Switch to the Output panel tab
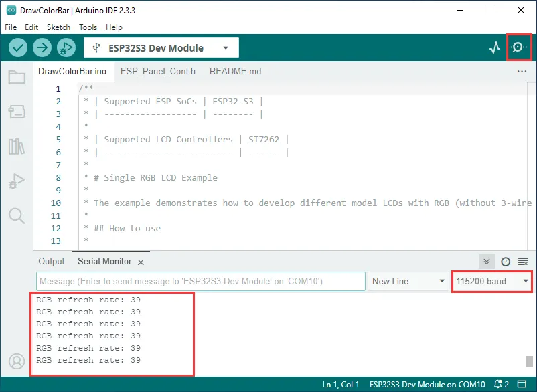The image size is (537, 392). (52, 262)
